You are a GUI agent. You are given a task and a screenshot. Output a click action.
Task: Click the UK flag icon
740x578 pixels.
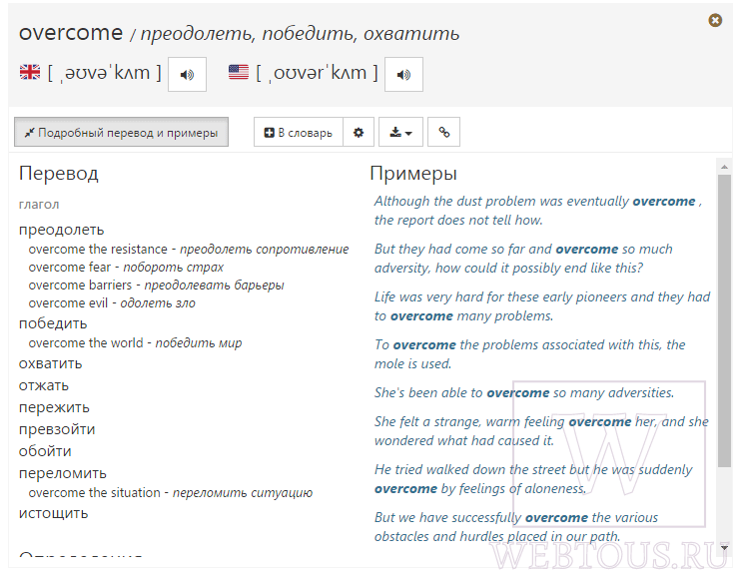pos(30,72)
